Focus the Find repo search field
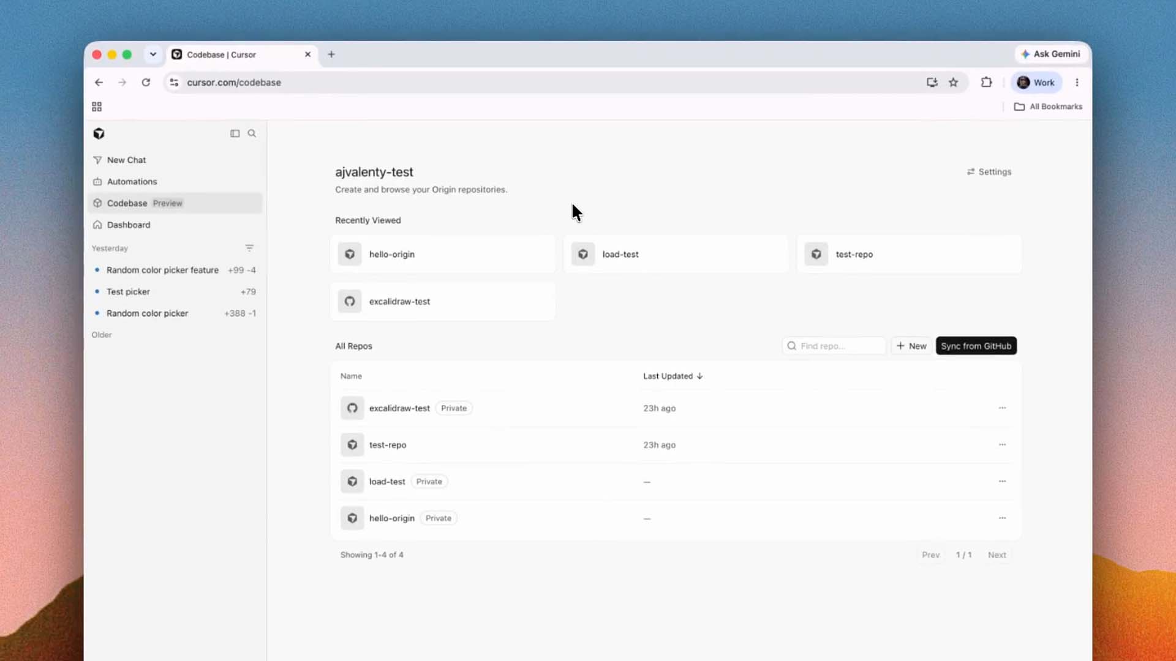Viewport: 1176px width, 661px height. 834,346
